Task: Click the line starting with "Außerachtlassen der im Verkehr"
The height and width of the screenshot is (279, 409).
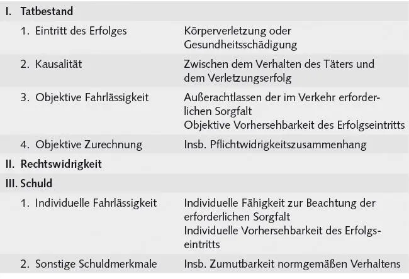Action: [x=282, y=97]
